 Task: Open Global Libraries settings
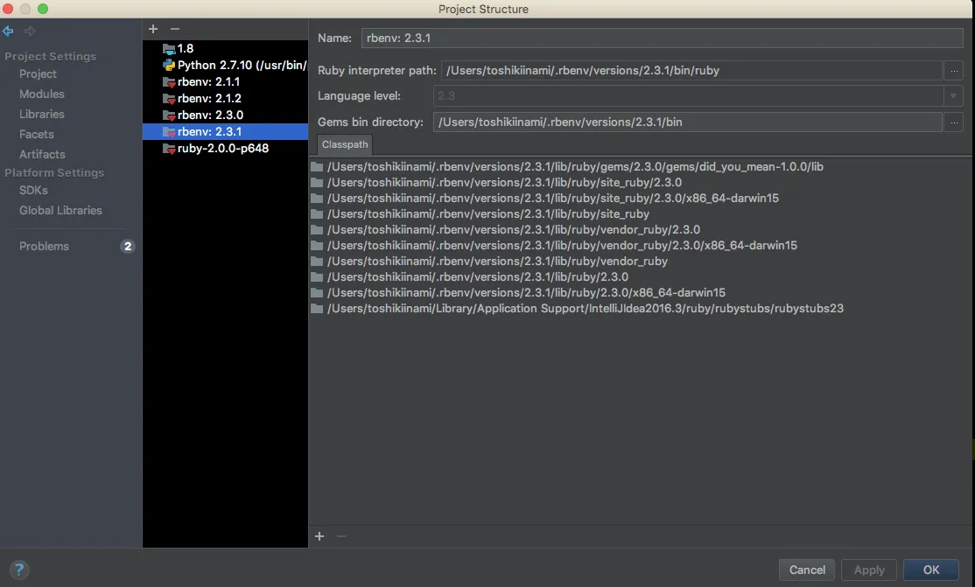pyautogui.click(x=60, y=210)
